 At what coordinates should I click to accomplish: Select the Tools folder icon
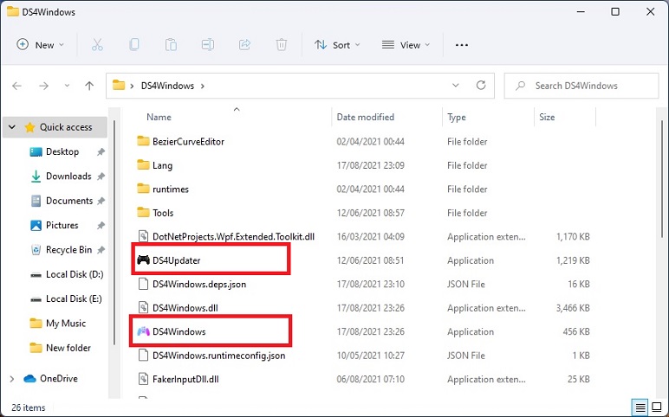tap(143, 212)
